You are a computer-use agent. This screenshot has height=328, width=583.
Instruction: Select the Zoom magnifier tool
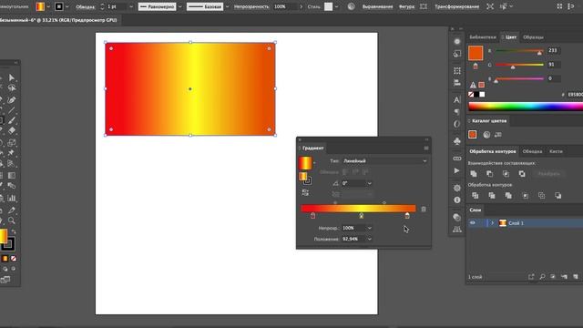[12, 220]
